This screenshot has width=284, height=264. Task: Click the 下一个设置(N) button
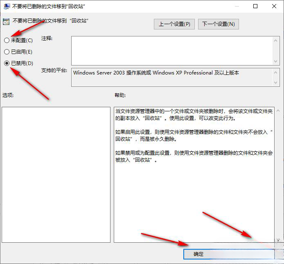[219, 24]
